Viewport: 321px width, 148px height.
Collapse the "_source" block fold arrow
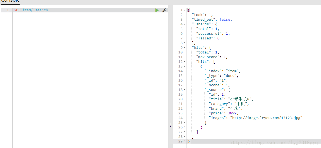184,90
